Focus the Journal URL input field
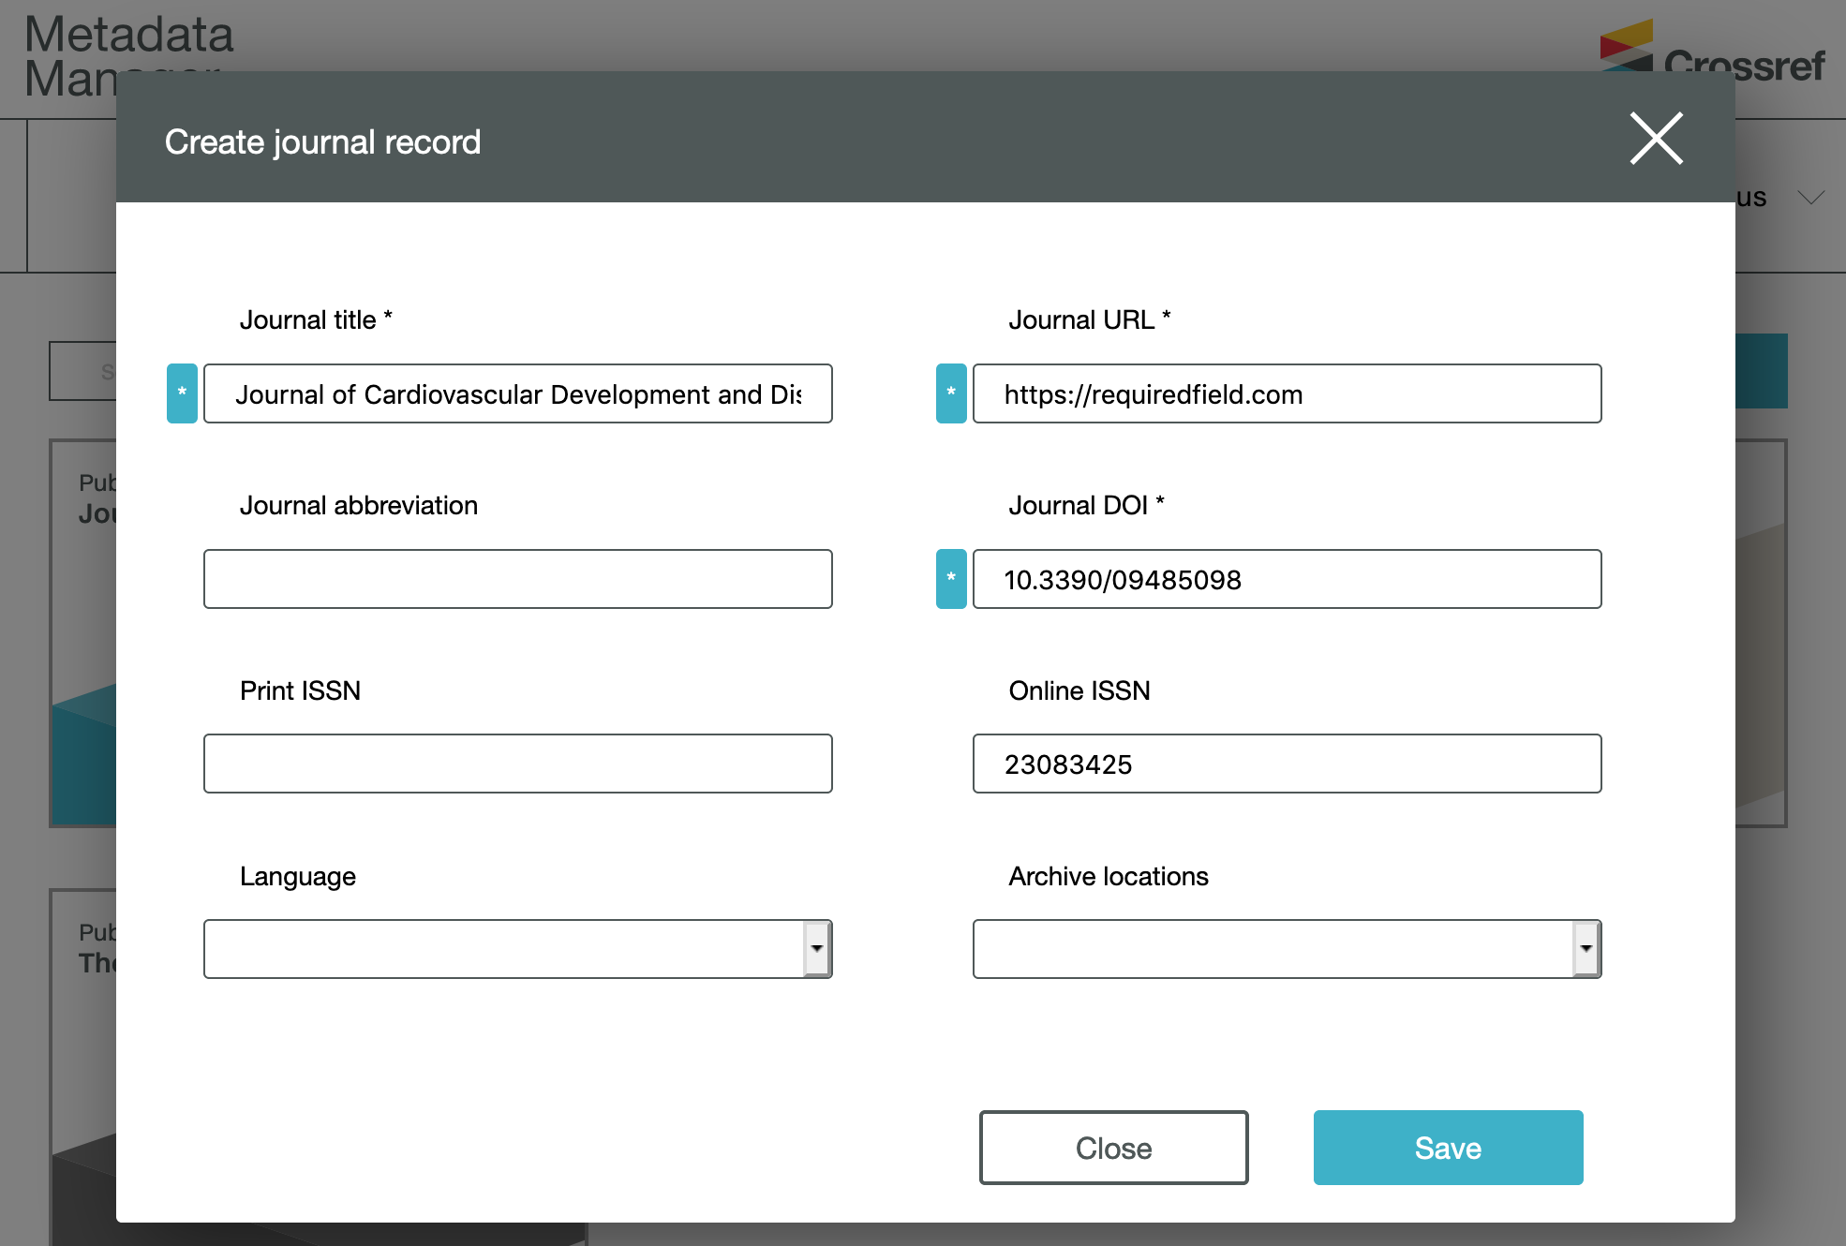The height and width of the screenshot is (1246, 1846). pos(1286,393)
